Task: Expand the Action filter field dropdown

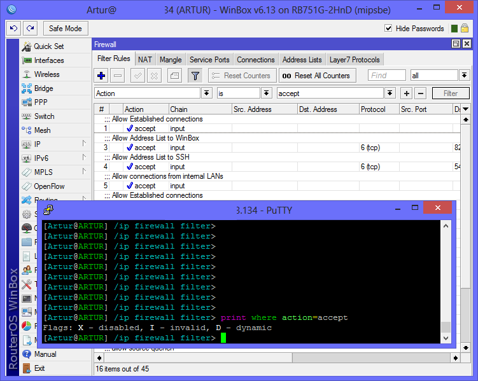Action: pyautogui.click(x=206, y=94)
